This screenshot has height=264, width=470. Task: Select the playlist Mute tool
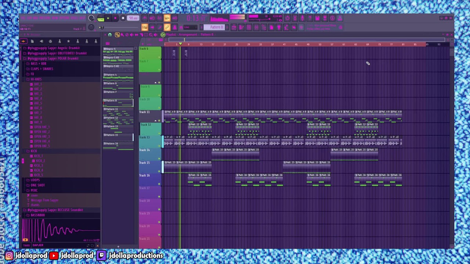(132, 35)
